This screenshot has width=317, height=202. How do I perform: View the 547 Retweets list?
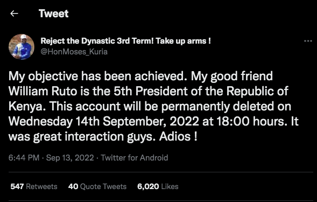coord(34,186)
